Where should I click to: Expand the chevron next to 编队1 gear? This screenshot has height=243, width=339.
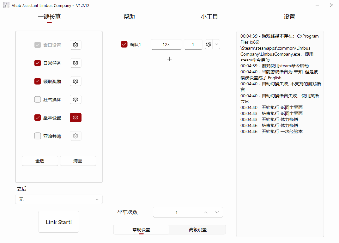point(217,44)
